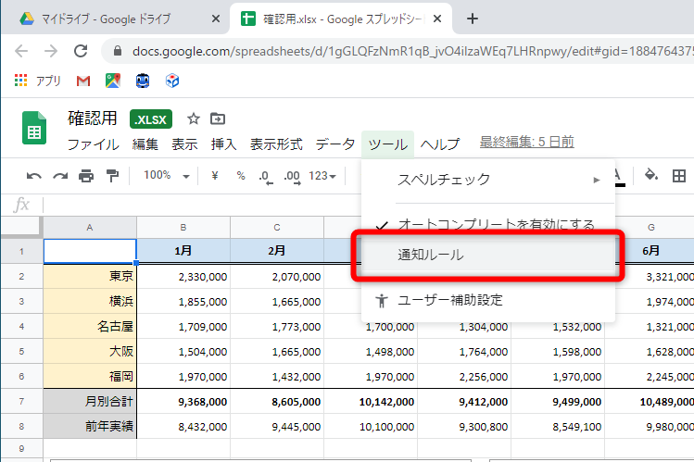Click the lock icon in the address bar
The image size is (694, 462).
(118, 51)
